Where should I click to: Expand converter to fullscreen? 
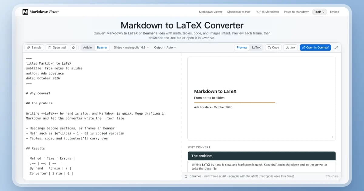(336, 48)
